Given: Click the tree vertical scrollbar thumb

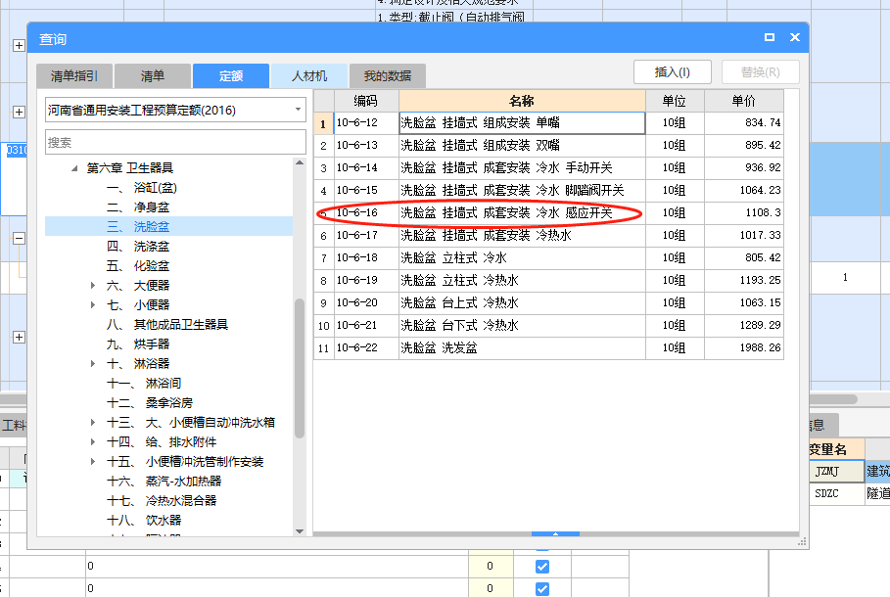Looking at the screenshot, I should pyautogui.click(x=300, y=368).
